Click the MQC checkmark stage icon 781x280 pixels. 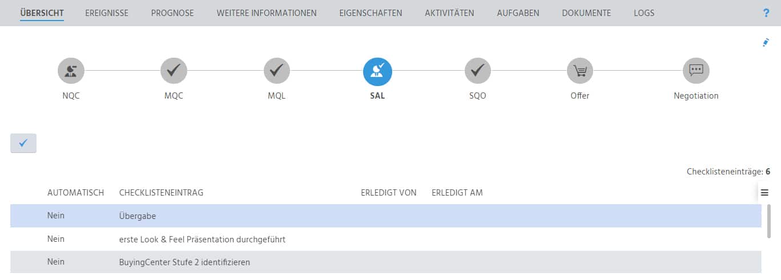click(x=174, y=71)
